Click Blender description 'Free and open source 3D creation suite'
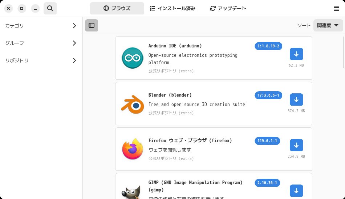This screenshot has height=199, width=345. tap(197, 105)
